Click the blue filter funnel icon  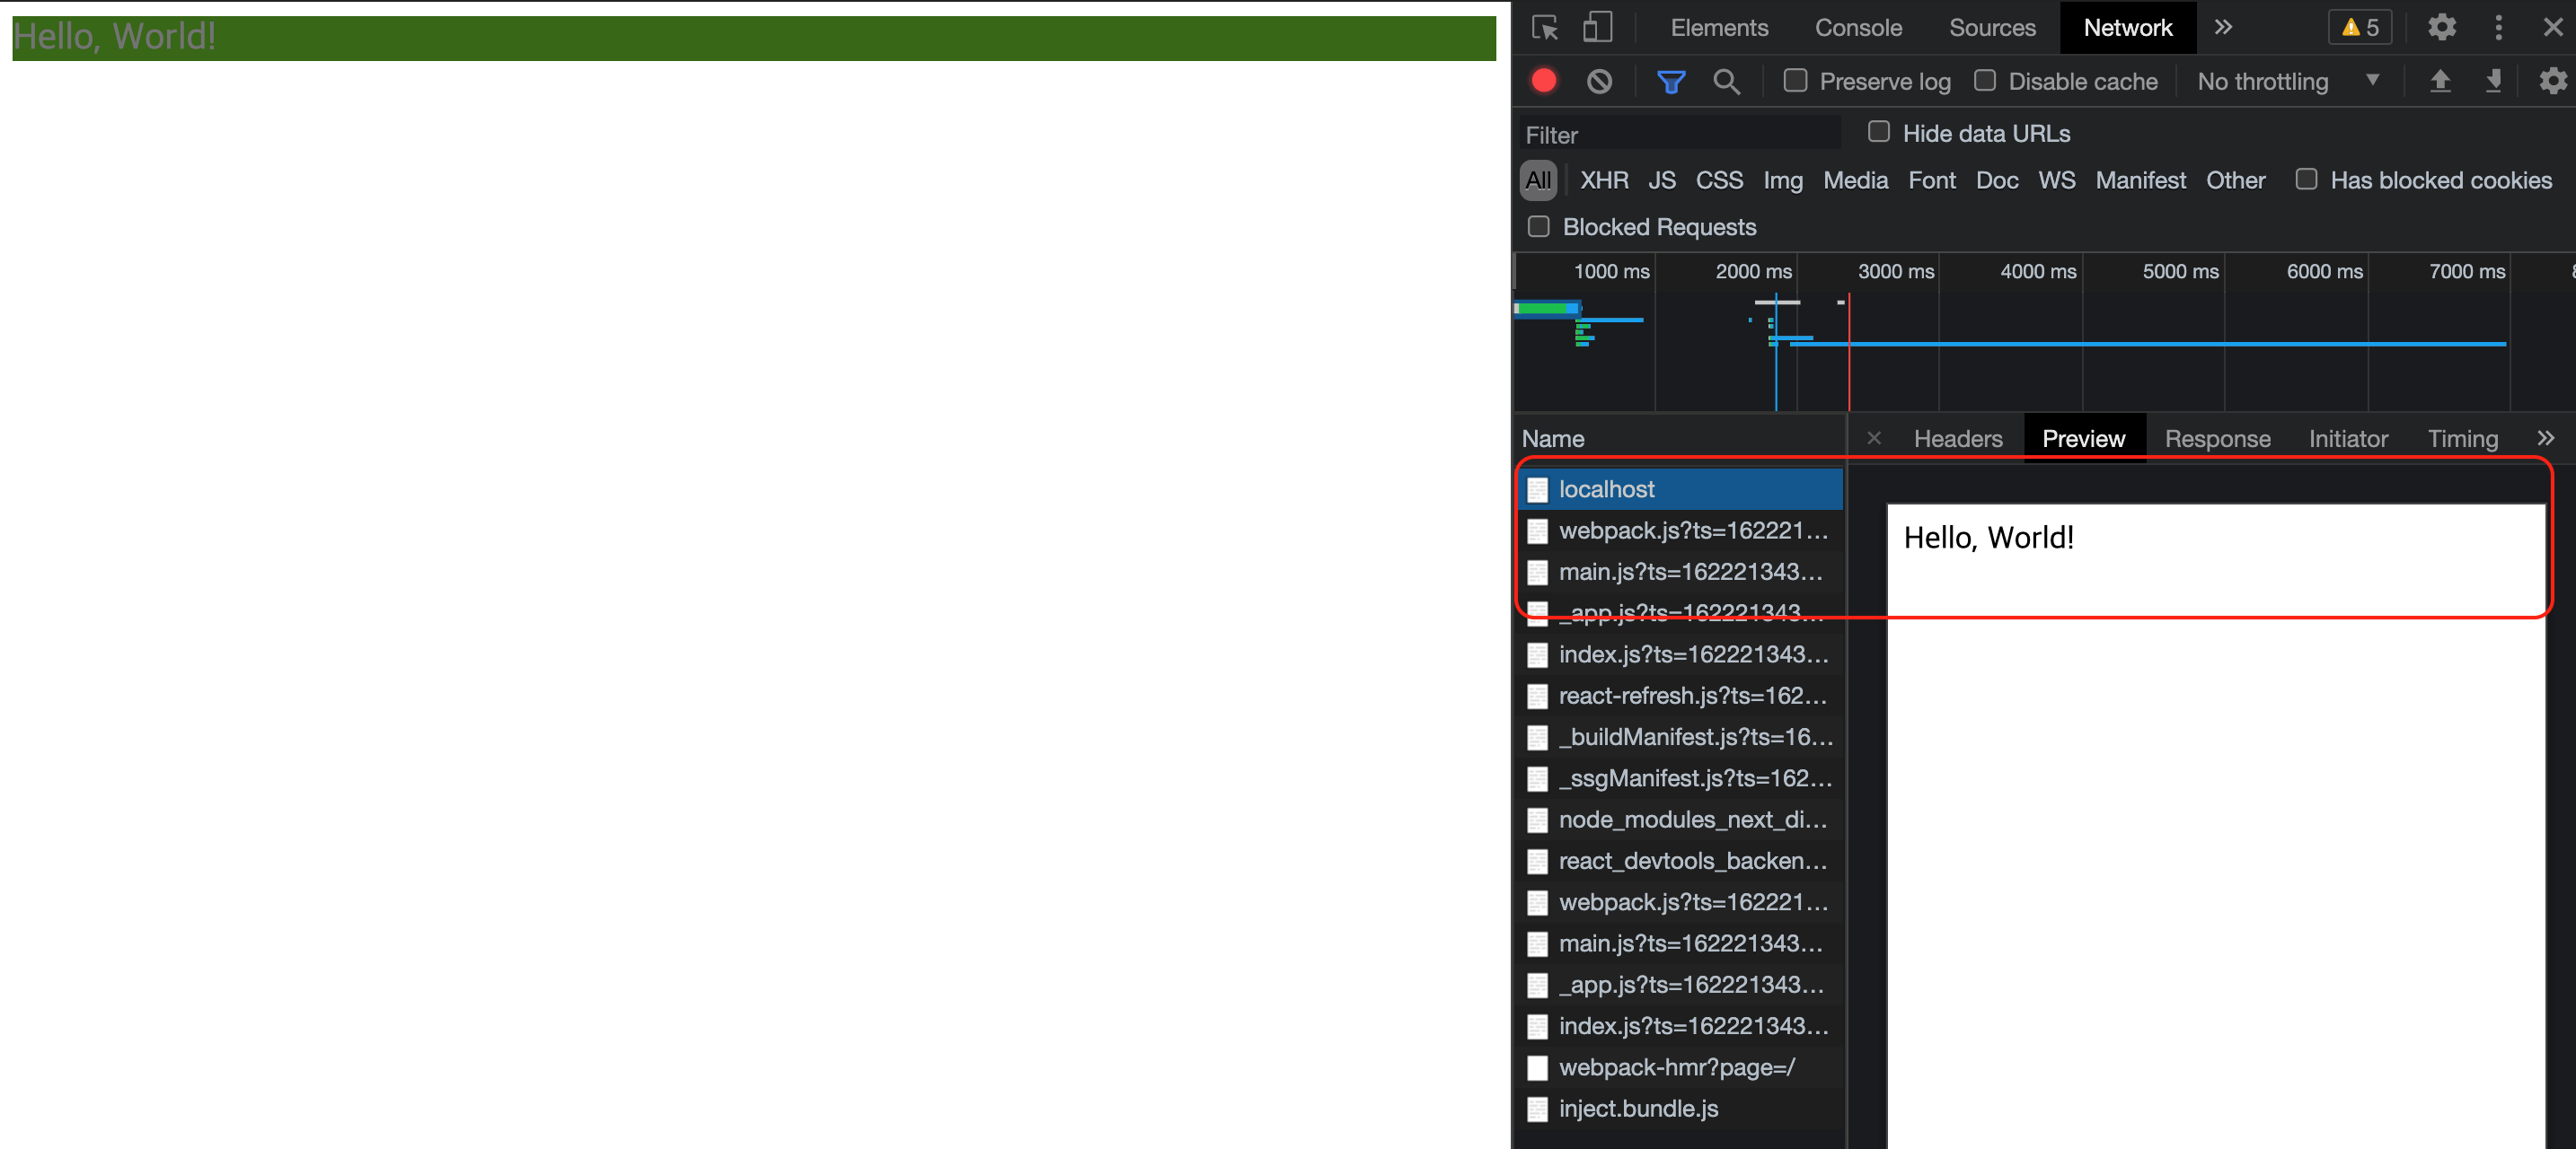1670,81
